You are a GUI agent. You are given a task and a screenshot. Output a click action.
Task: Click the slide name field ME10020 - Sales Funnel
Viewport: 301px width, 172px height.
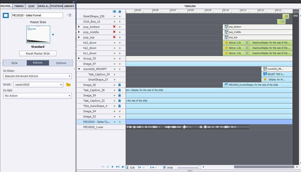tap(37, 15)
